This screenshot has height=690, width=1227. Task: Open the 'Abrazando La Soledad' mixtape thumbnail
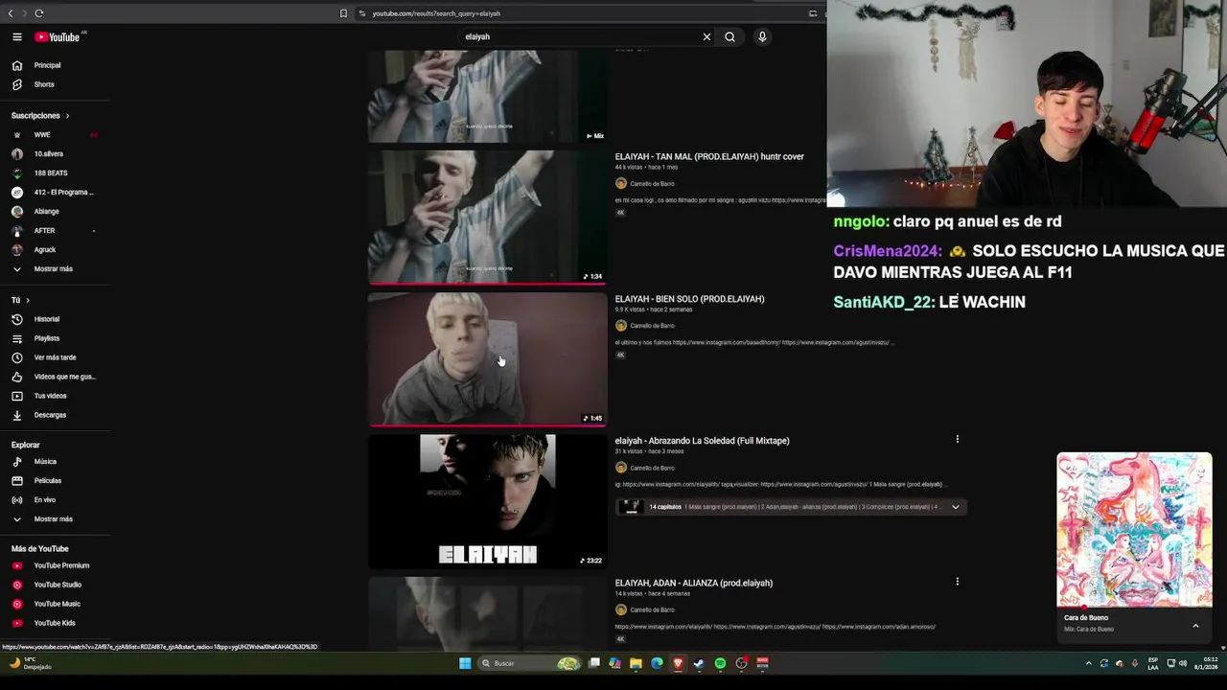click(488, 501)
